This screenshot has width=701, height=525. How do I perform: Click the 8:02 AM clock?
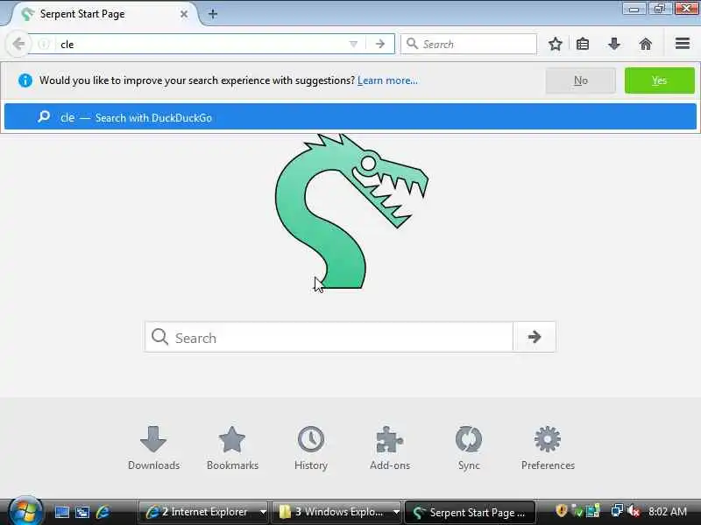(668, 512)
